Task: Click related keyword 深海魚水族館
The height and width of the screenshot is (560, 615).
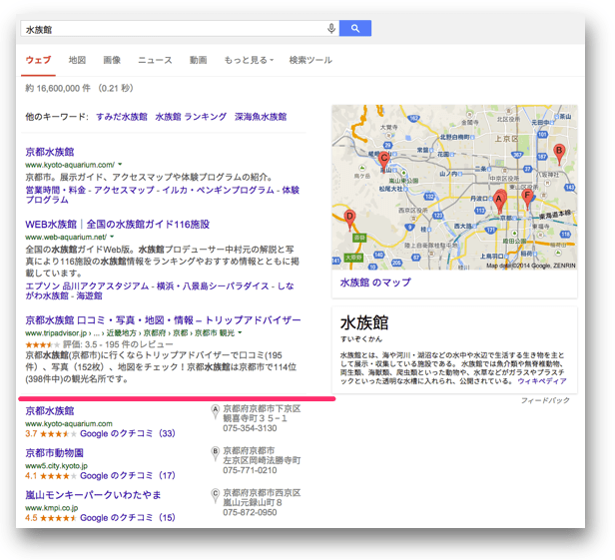Action: coord(261,117)
